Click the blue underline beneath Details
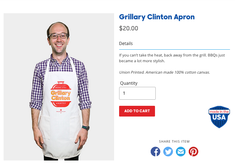Viewport: 235px width, 163px height. [x=174, y=49]
